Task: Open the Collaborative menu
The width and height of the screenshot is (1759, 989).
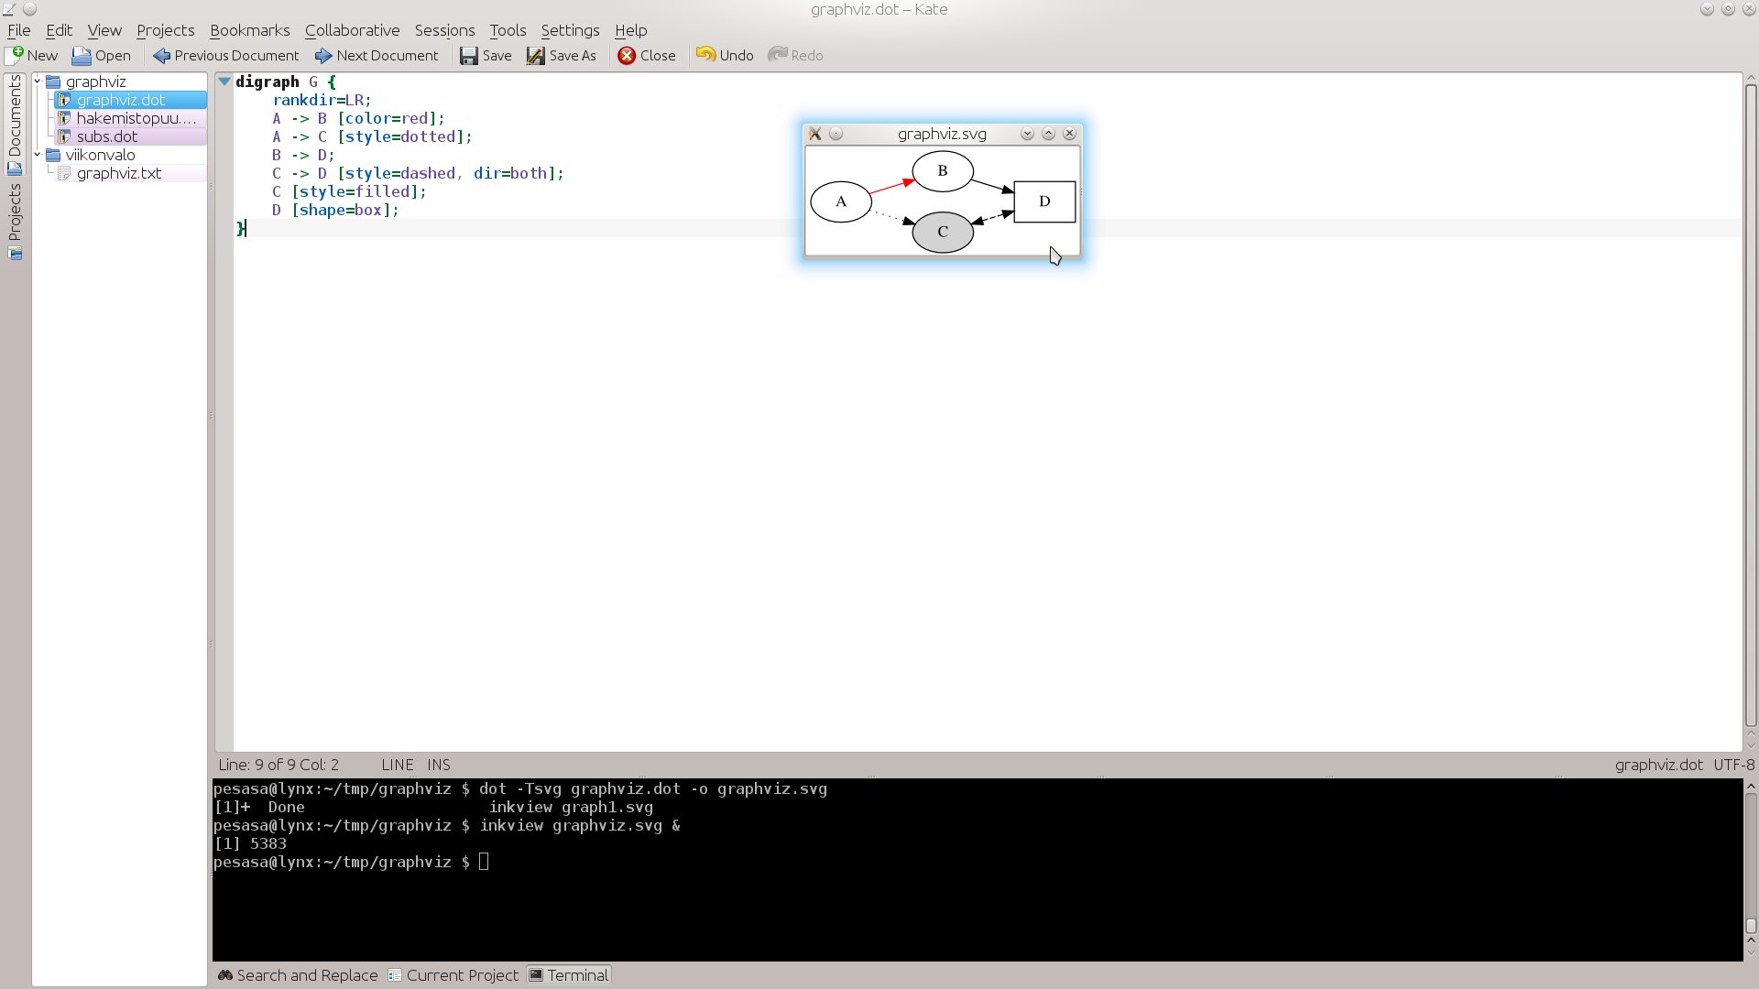Action: [353, 30]
